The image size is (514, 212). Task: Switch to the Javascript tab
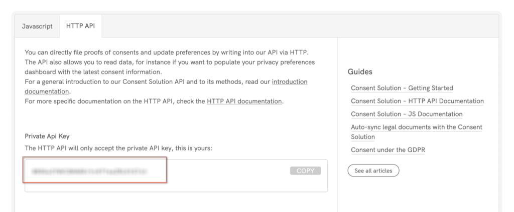click(x=37, y=26)
